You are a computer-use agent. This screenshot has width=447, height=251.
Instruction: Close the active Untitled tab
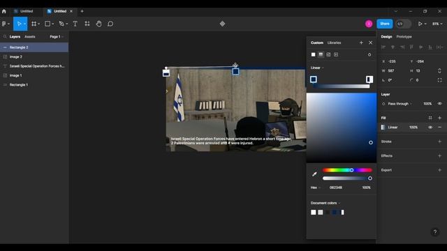pos(71,11)
